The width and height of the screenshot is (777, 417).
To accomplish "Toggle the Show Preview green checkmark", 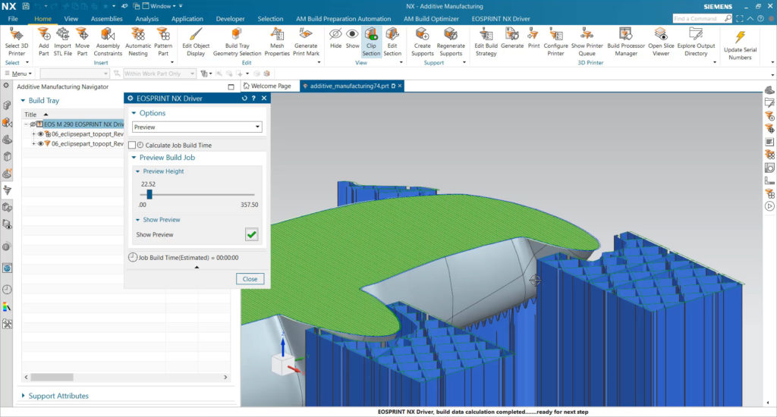I will (252, 234).
